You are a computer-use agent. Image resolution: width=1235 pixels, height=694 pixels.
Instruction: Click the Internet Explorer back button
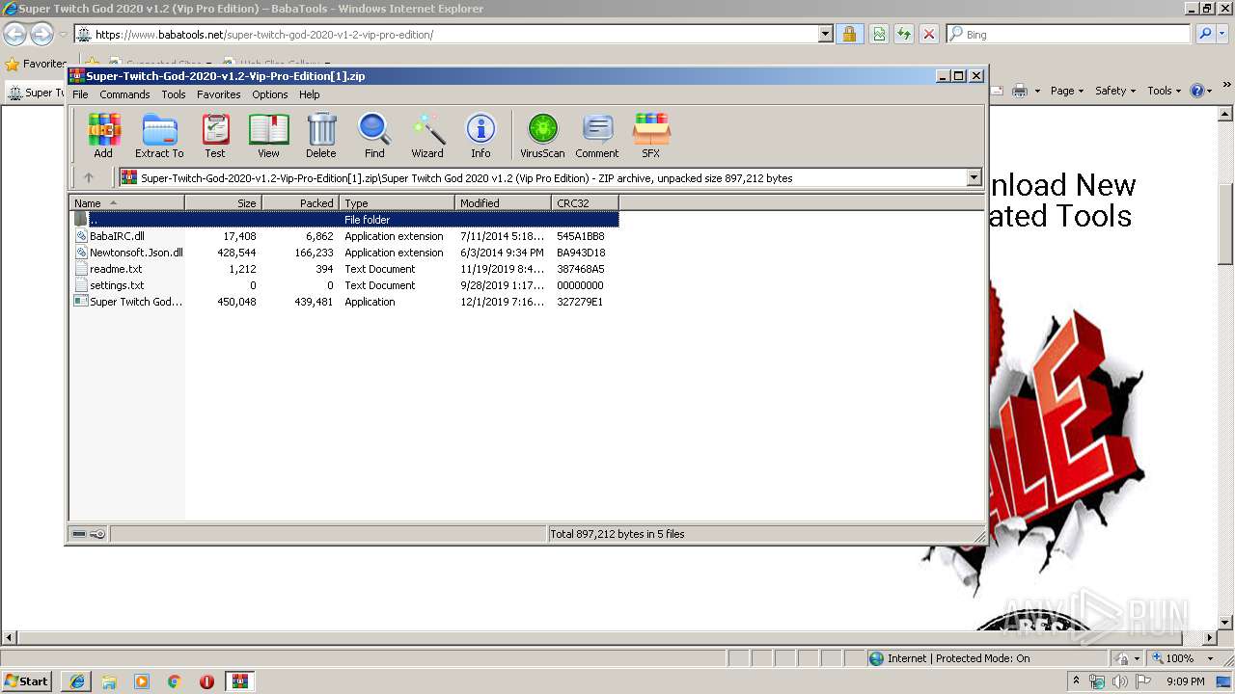click(14, 35)
